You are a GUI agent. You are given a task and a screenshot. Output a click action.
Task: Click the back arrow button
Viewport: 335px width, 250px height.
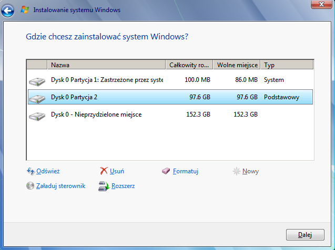click(8, 11)
